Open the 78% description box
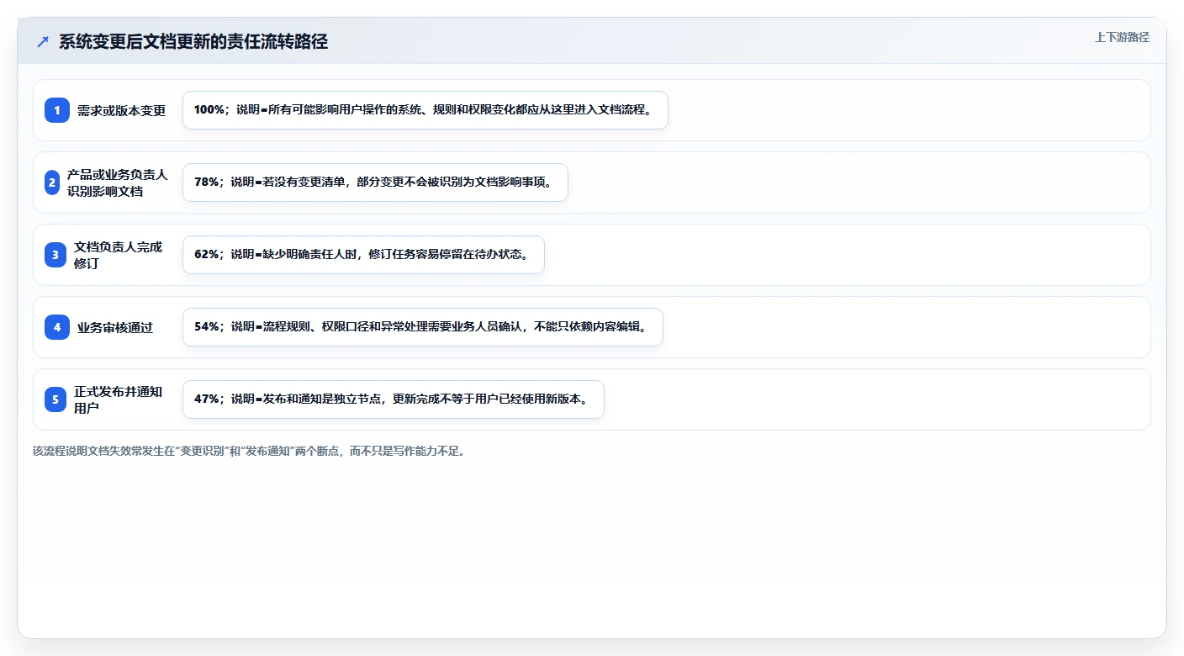1184x656 pixels. pyautogui.click(x=375, y=183)
